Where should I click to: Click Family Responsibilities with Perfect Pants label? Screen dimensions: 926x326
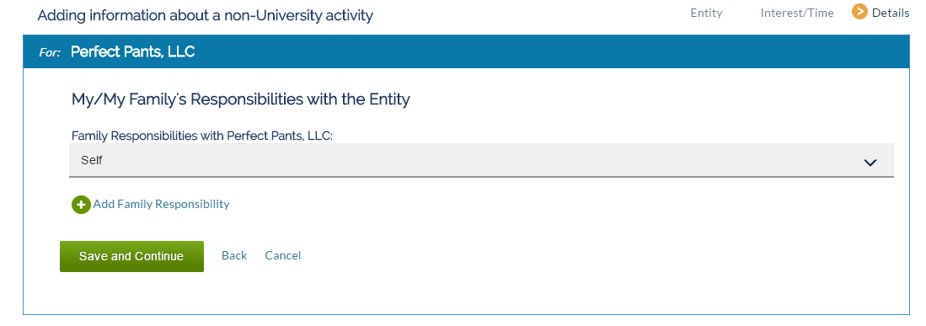202,136
